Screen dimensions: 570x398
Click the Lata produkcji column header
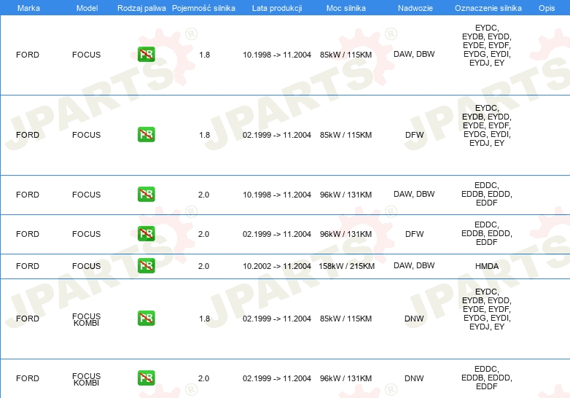(277, 8)
